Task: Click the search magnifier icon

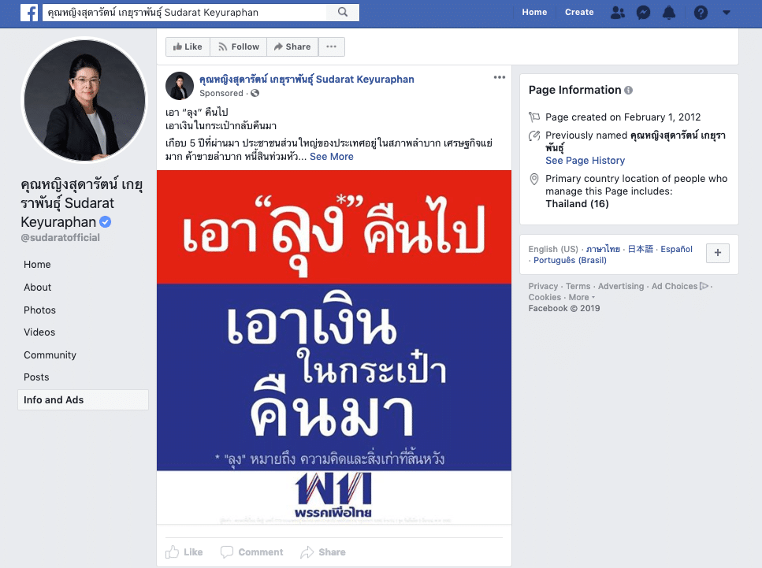Action: tap(343, 13)
